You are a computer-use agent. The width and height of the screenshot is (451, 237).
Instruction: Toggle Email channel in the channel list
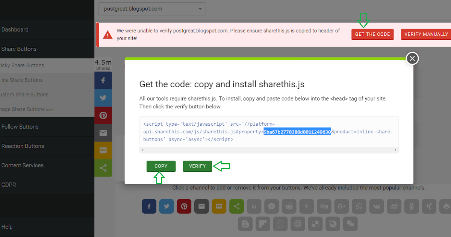[x=201, y=207]
